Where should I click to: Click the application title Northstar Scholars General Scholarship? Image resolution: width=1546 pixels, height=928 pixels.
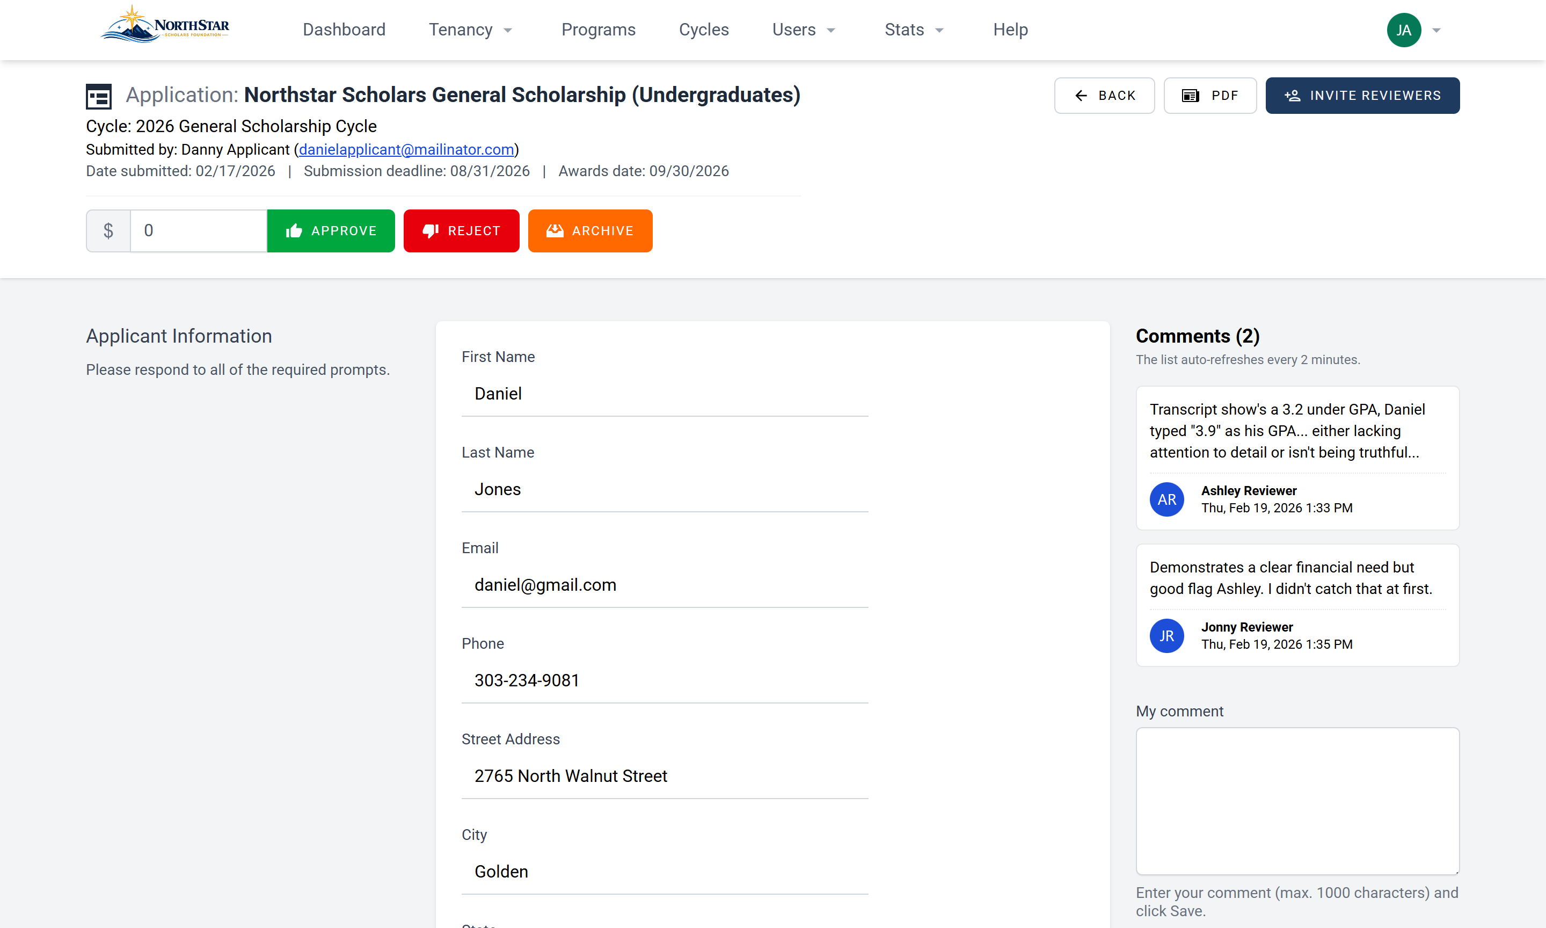(522, 95)
